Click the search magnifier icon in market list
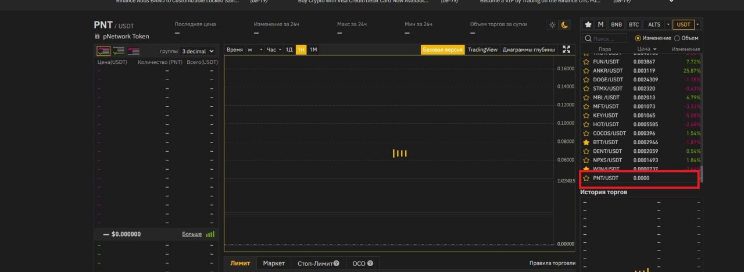The height and width of the screenshot is (272, 744). pyautogui.click(x=588, y=38)
